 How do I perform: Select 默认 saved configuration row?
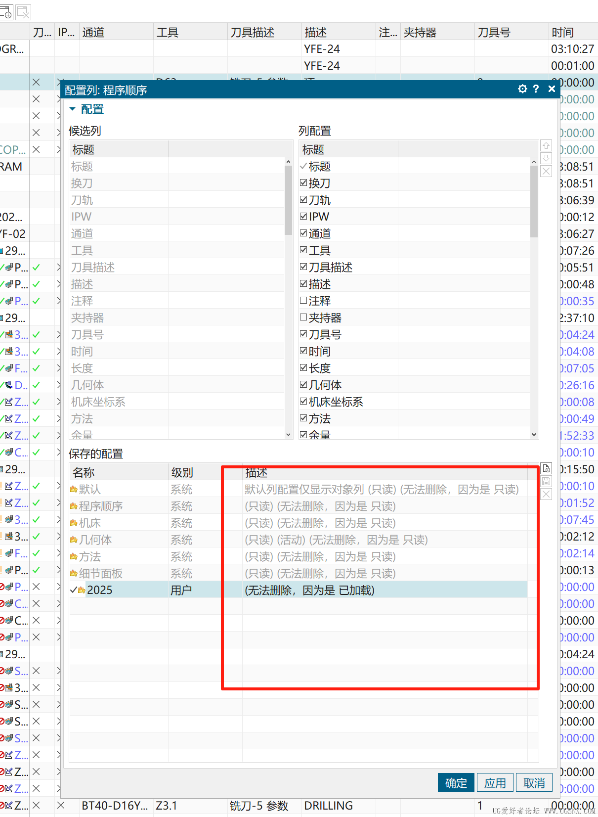coord(299,490)
